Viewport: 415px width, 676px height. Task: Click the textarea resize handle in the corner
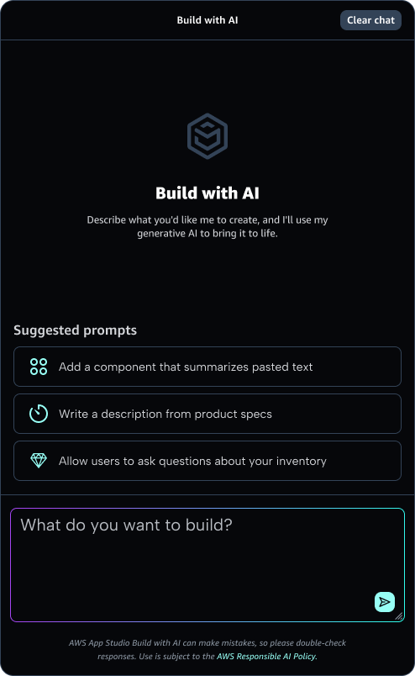[399, 616]
